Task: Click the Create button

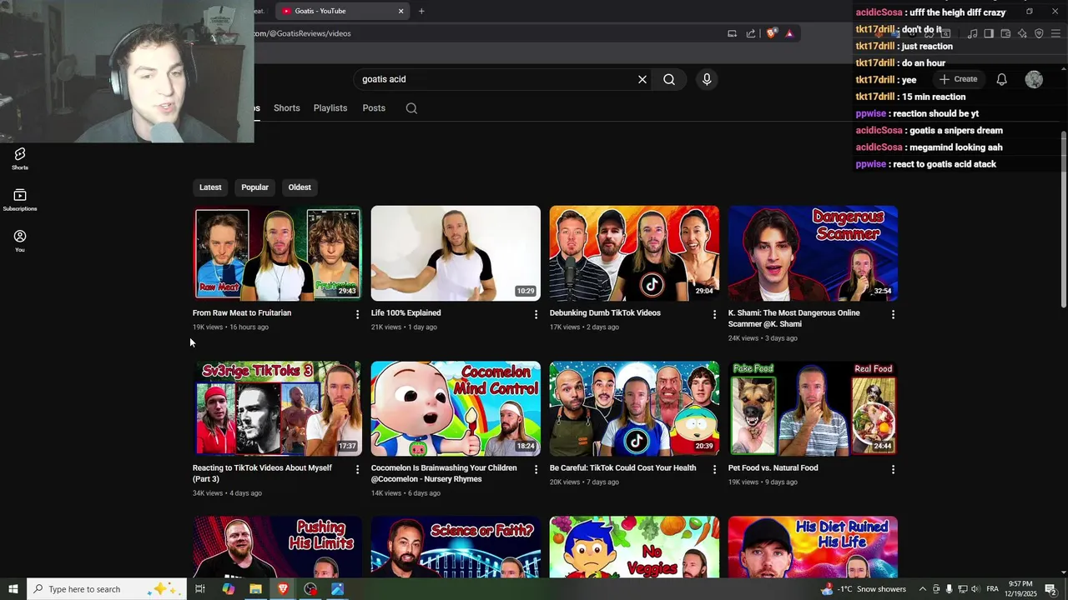Action: click(958, 79)
